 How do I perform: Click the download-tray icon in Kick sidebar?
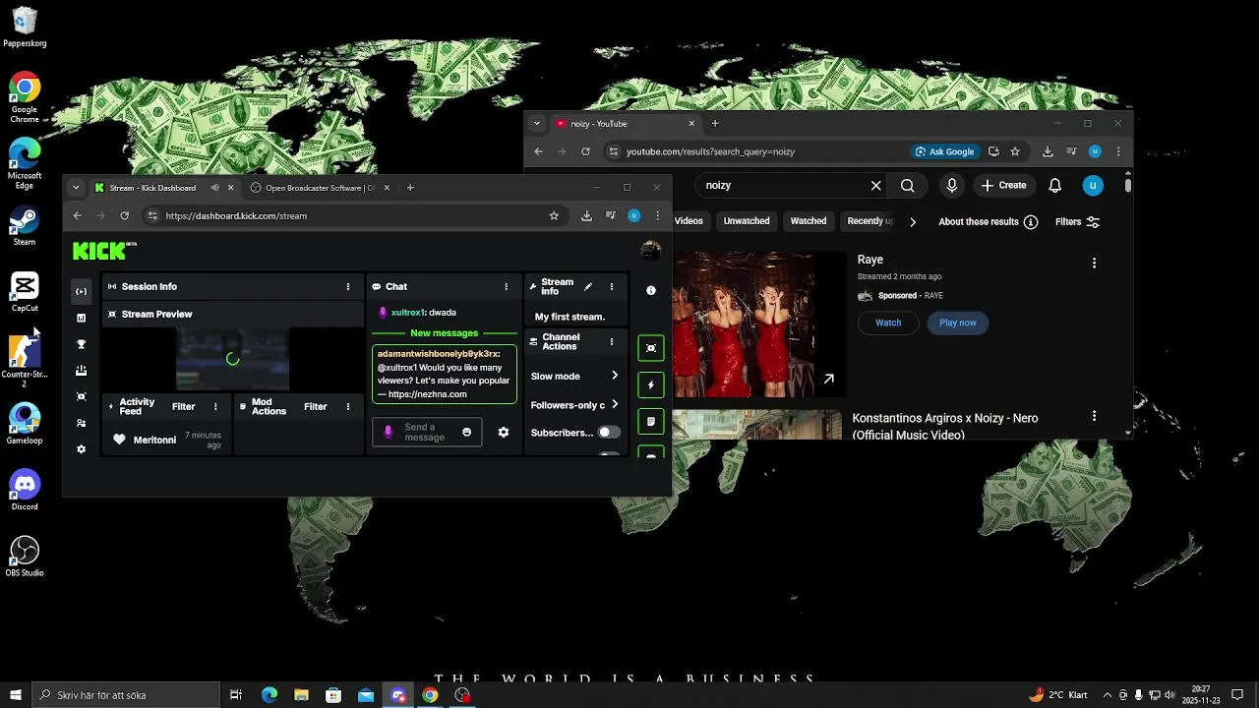pos(81,371)
